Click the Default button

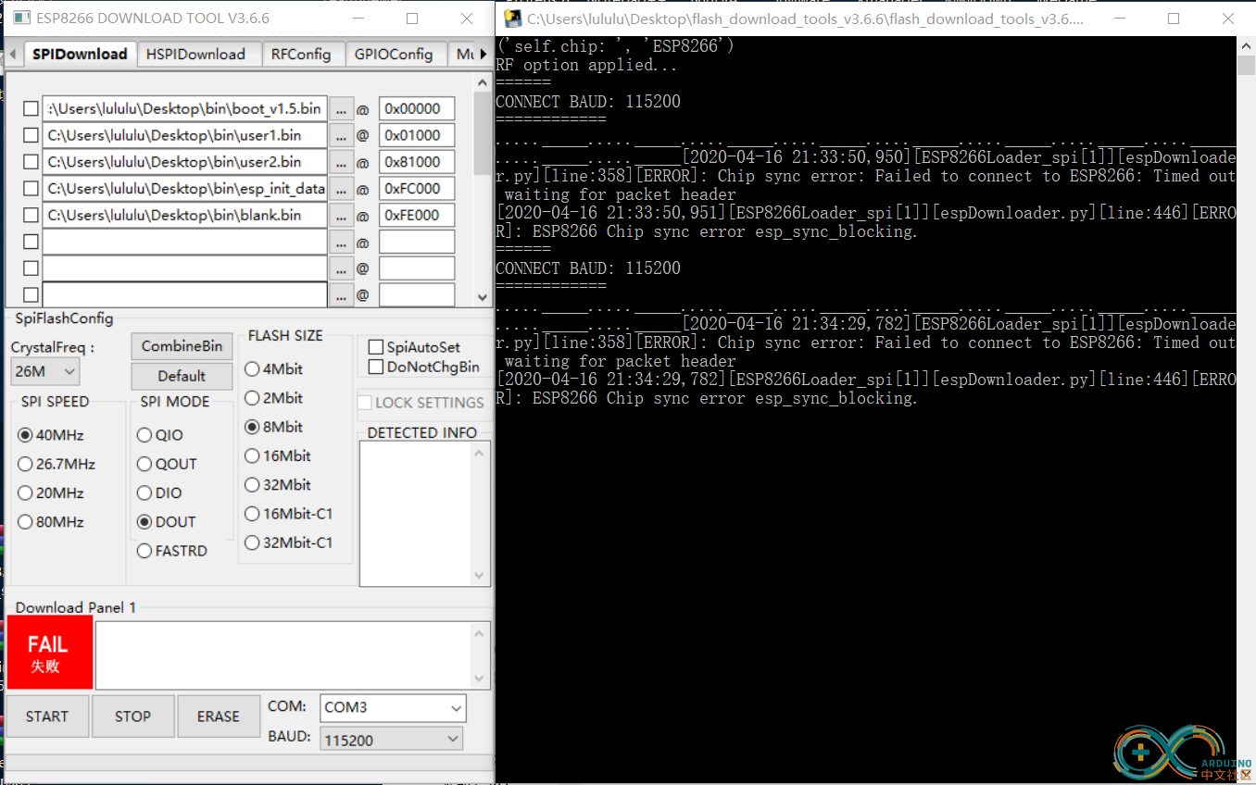[x=182, y=376]
